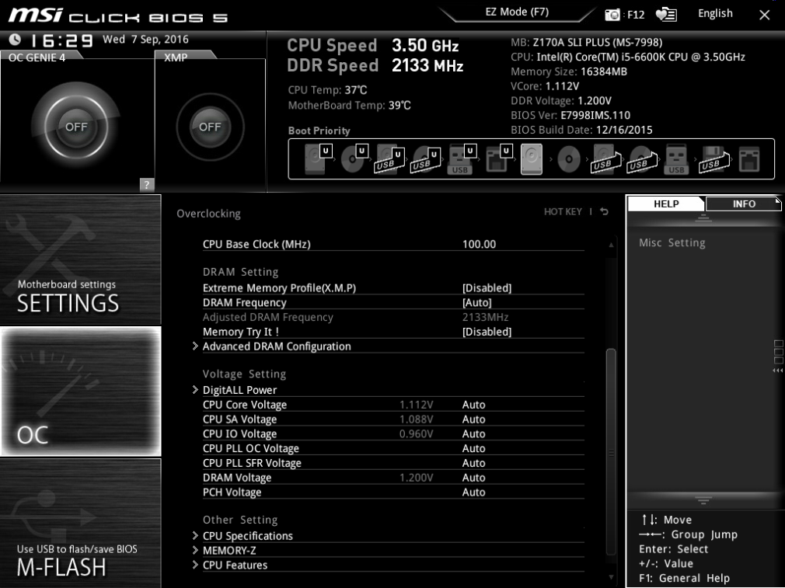Open the Extreme Memory Profile [Disabled] dropdown
The width and height of the screenshot is (785, 588).
tap(487, 287)
